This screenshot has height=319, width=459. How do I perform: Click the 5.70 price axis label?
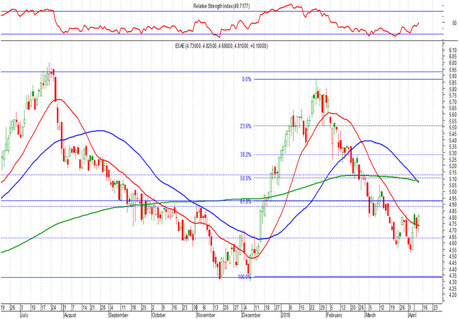[452, 102]
